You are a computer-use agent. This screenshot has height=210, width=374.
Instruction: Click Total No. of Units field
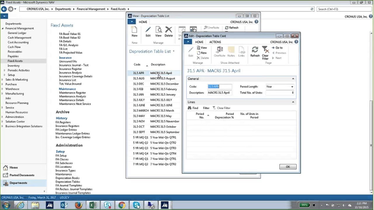[x=280, y=93]
